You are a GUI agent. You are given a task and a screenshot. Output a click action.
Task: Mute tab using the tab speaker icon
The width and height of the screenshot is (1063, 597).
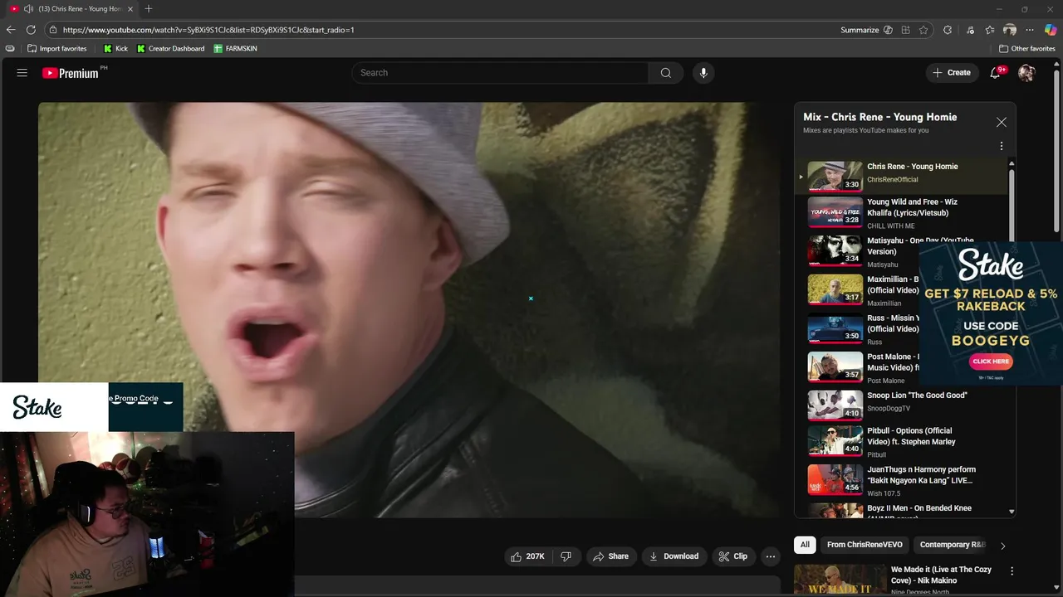pyautogui.click(x=29, y=9)
